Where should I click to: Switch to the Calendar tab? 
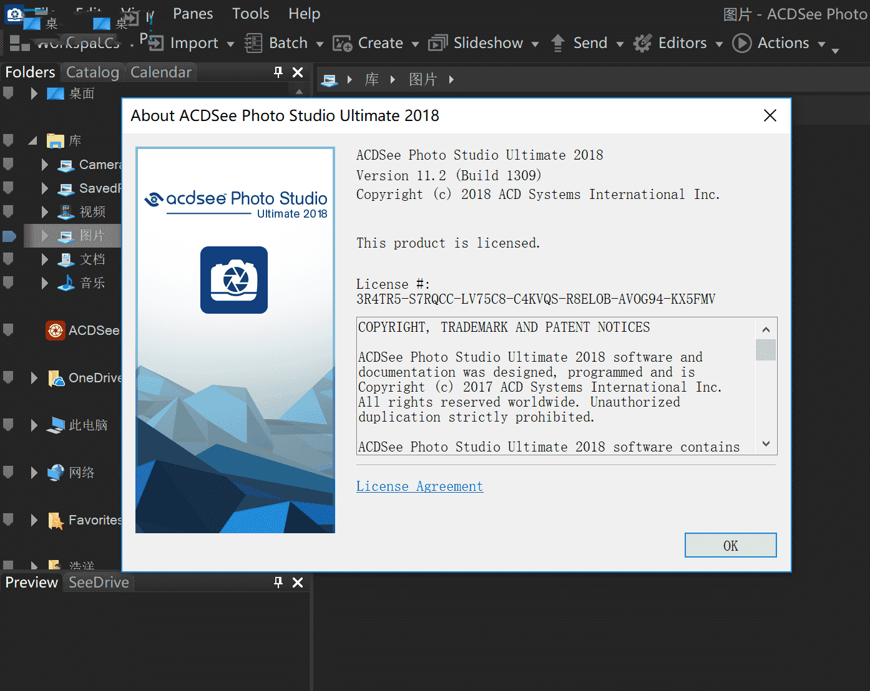(x=160, y=72)
